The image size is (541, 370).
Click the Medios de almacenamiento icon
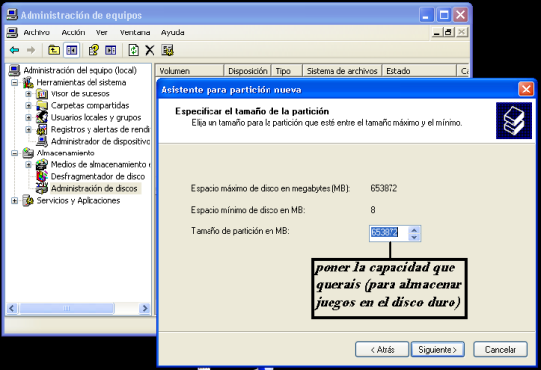(x=42, y=164)
